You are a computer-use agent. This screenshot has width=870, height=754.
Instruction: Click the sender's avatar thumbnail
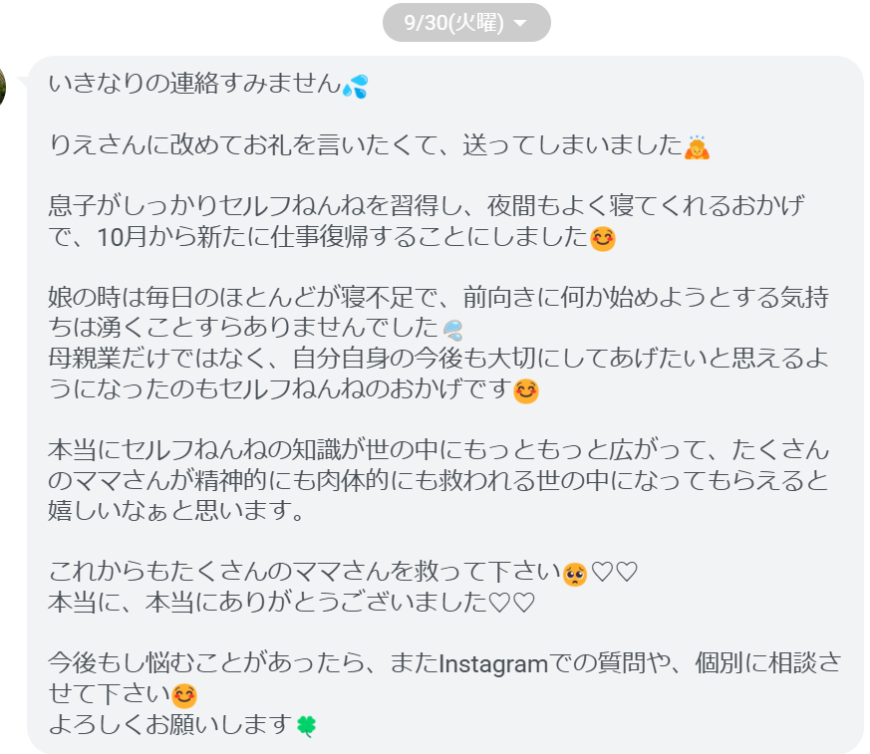click(x=2, y=87)
